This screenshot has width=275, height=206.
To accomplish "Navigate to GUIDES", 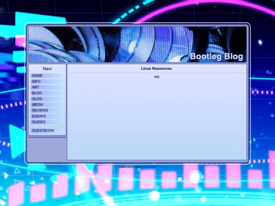I will [x=47, y=122].
